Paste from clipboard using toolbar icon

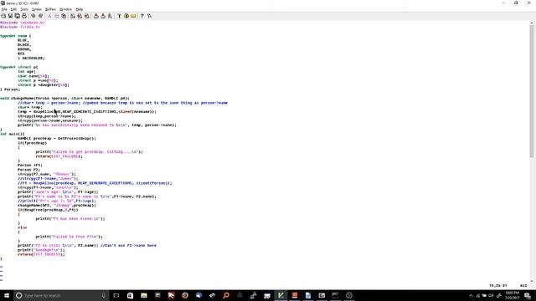(64, 16)
